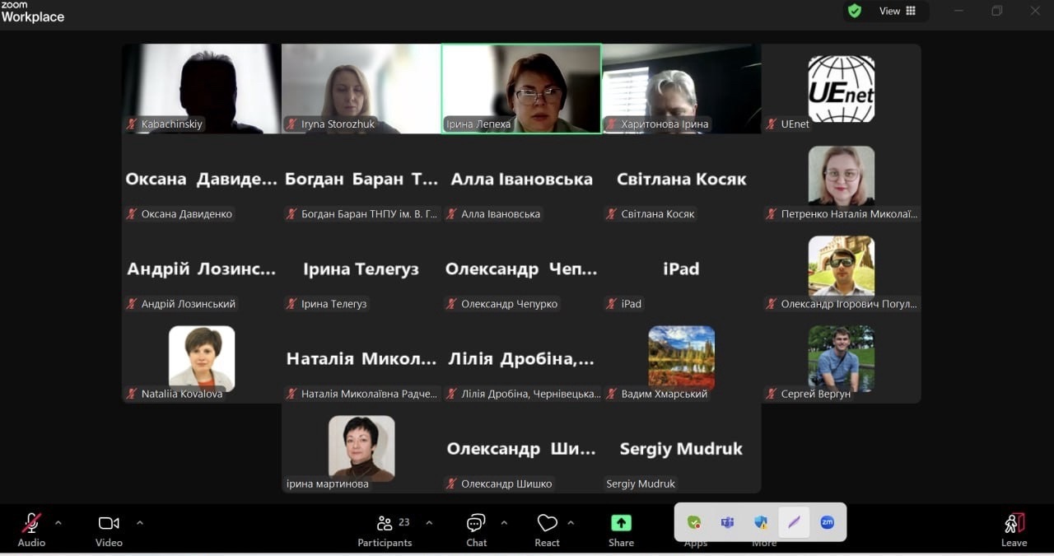The image size is (1054, 556).
Task: Select Ірина Лепеха's active video tile
Action: click(x=521, y=86)
